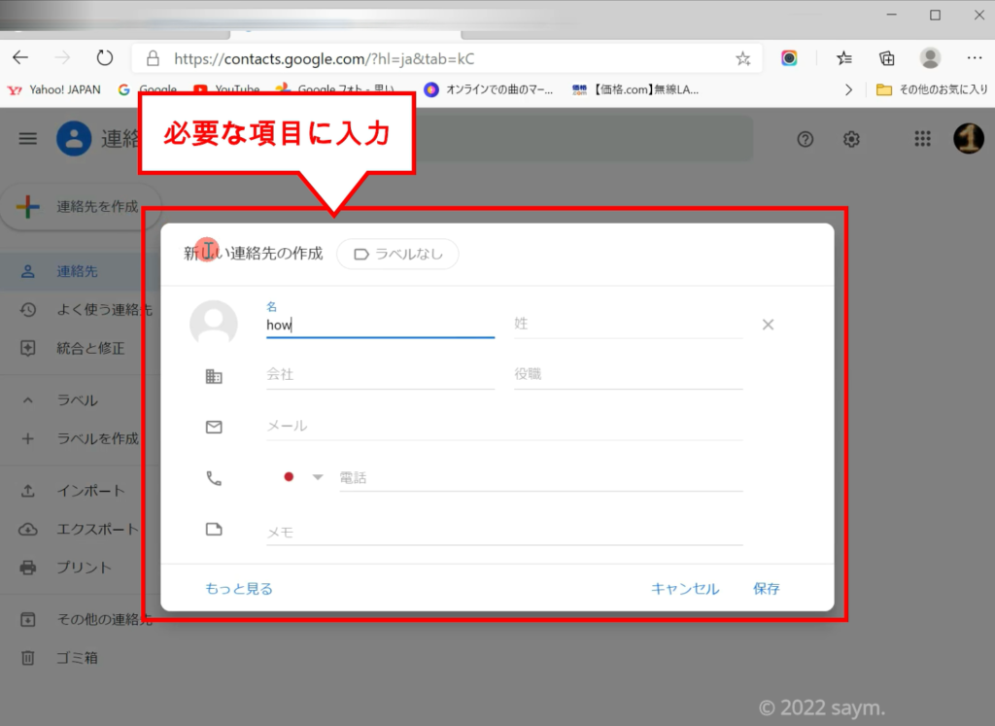
Task: Click the メール input field
Action: pos(504,426)
